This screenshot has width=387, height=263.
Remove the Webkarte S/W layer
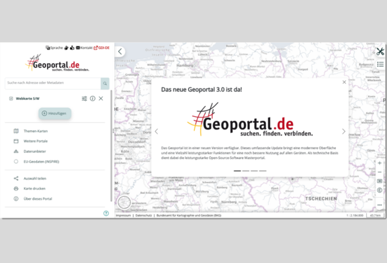pyautogui.click(x=101, y=99)
